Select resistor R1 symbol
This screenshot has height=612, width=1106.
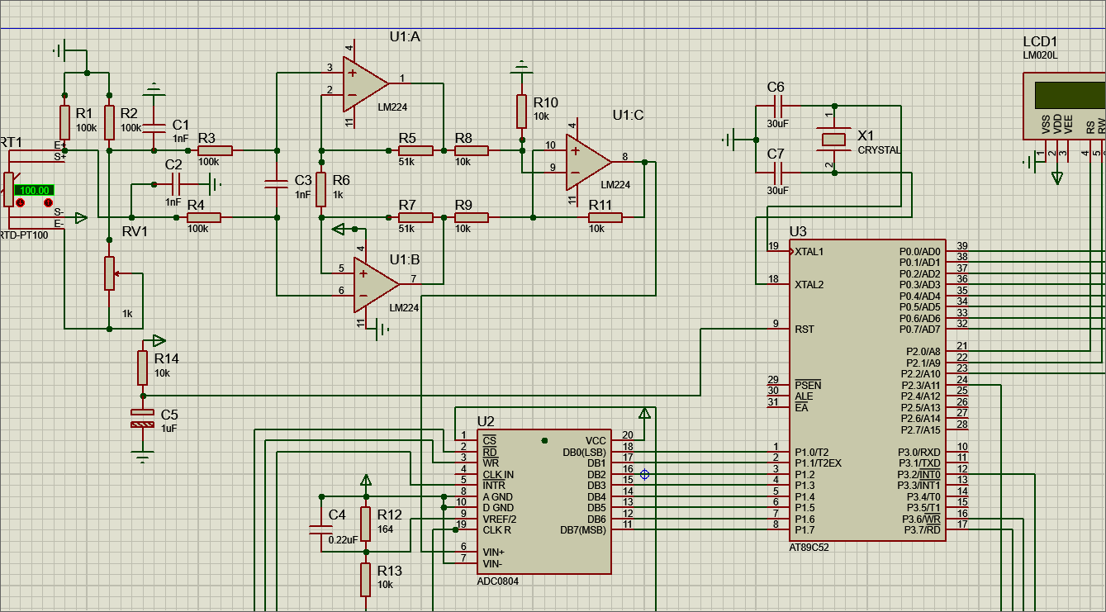coord(64,122)
